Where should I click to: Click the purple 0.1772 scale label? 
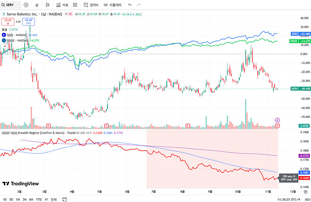click(304, 156)
